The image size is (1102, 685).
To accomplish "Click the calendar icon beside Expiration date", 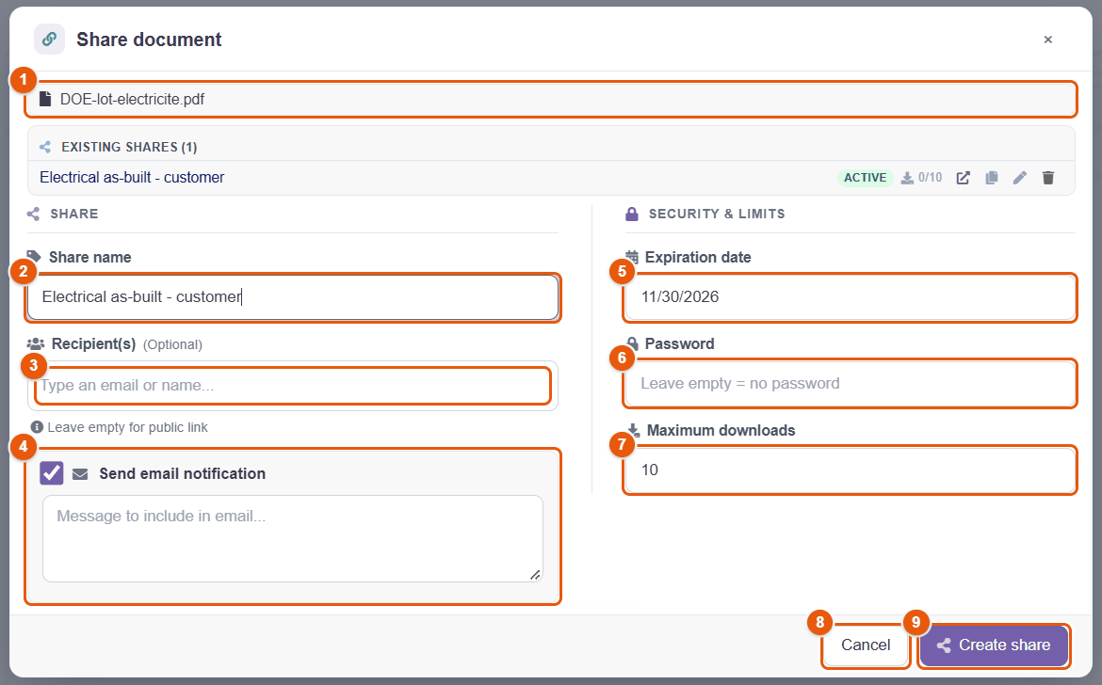I will tap(632, 257).
